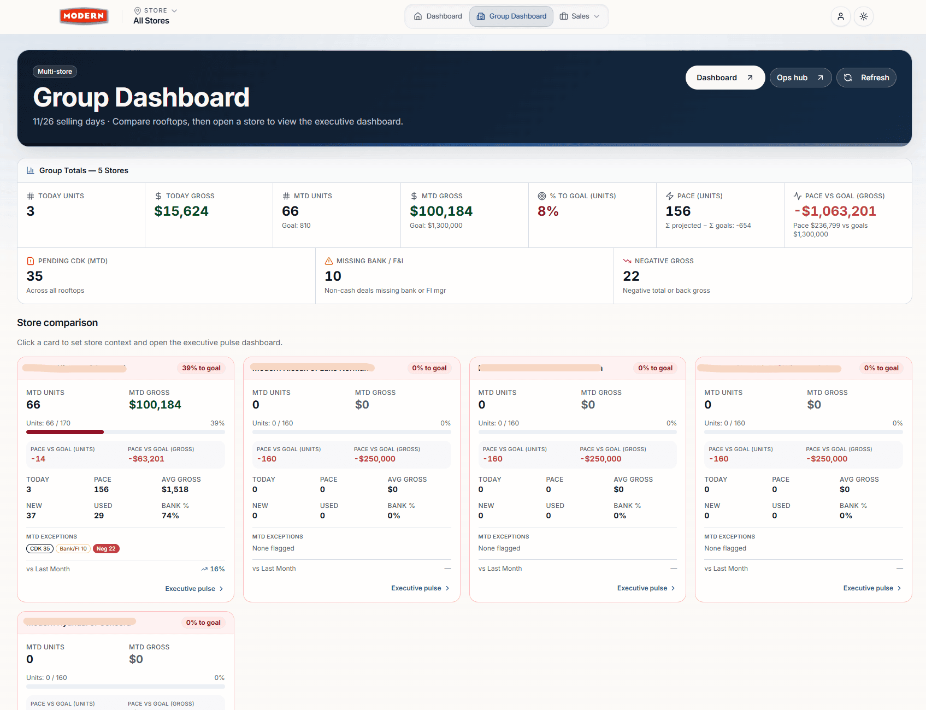Screen dimensions: 926x710
Task: Click the BANK % 74% value
Action: [170, 516]
